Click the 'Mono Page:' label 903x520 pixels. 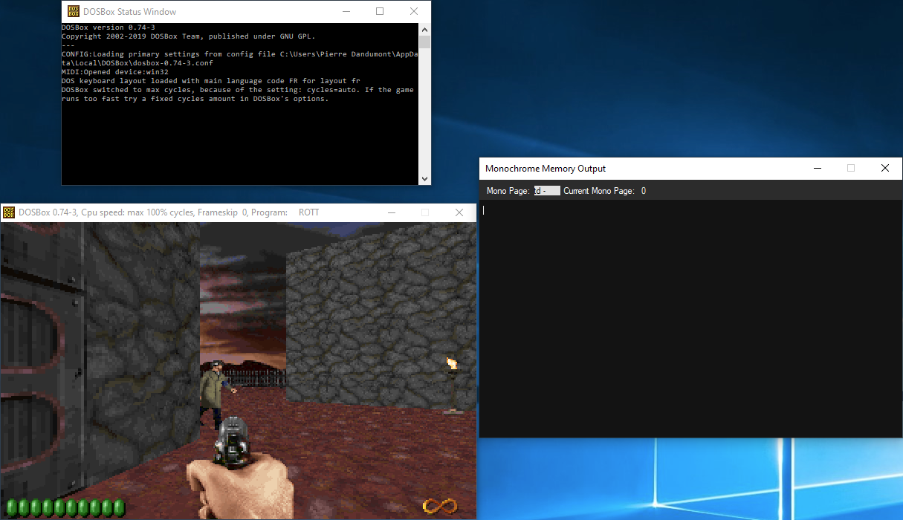pos(508,191)
